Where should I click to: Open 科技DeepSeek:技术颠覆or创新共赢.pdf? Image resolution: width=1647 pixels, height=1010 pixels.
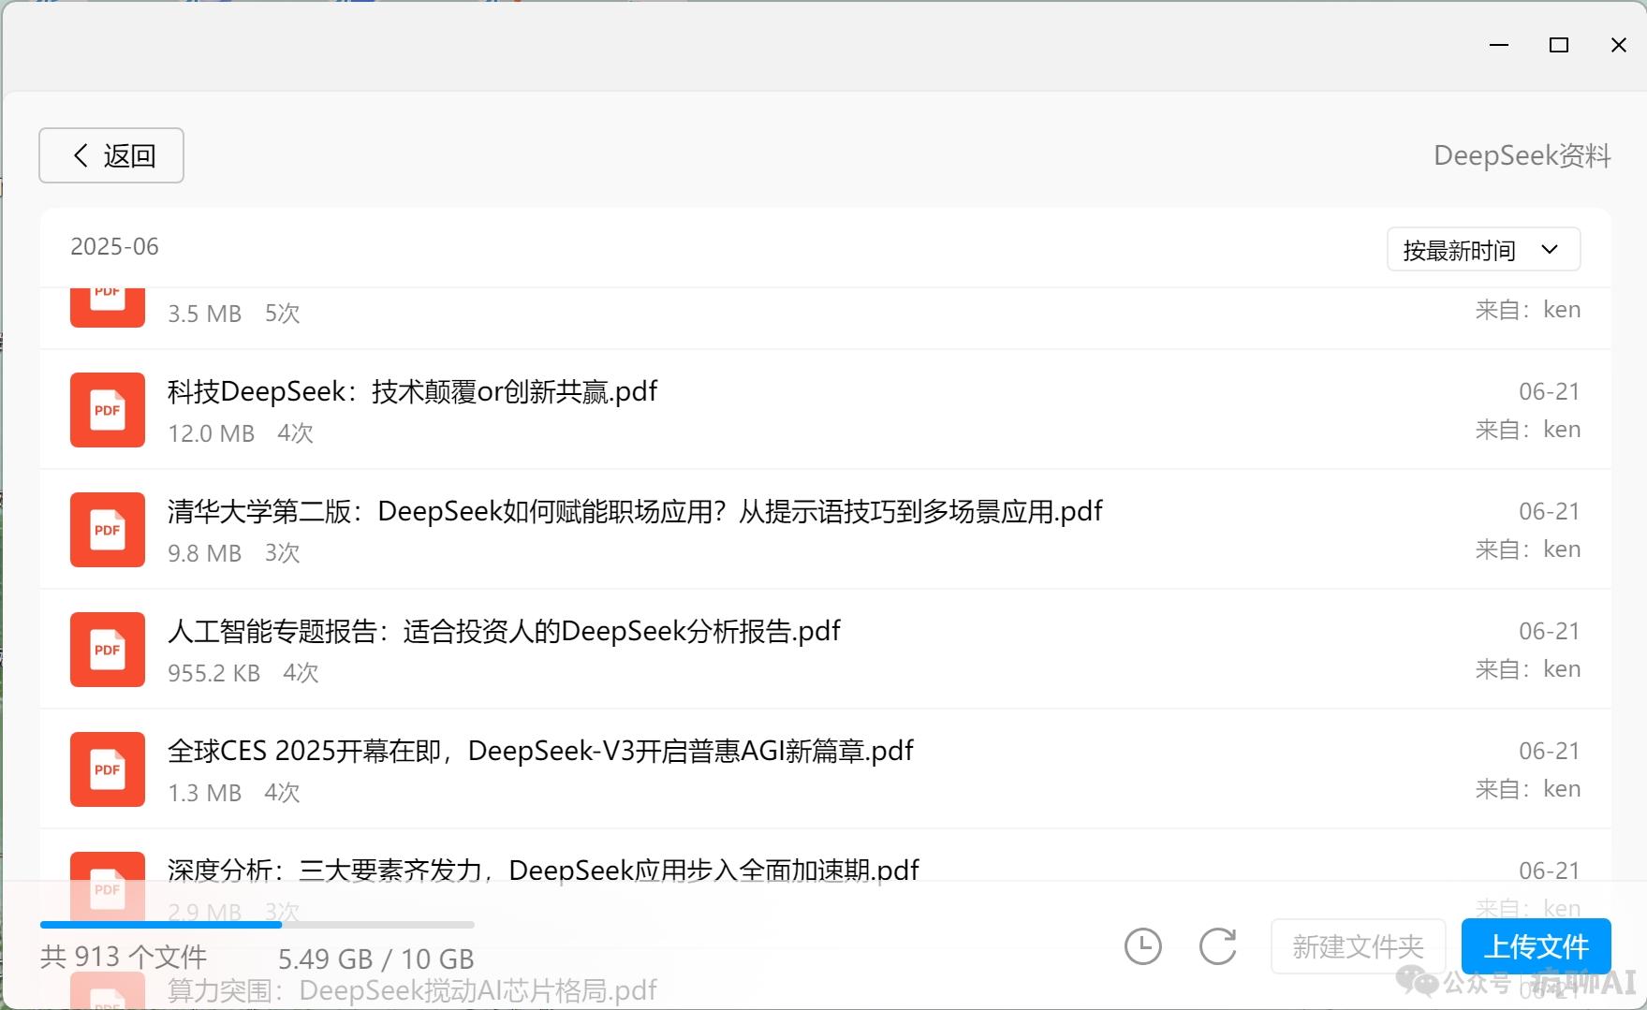(412, 391)
